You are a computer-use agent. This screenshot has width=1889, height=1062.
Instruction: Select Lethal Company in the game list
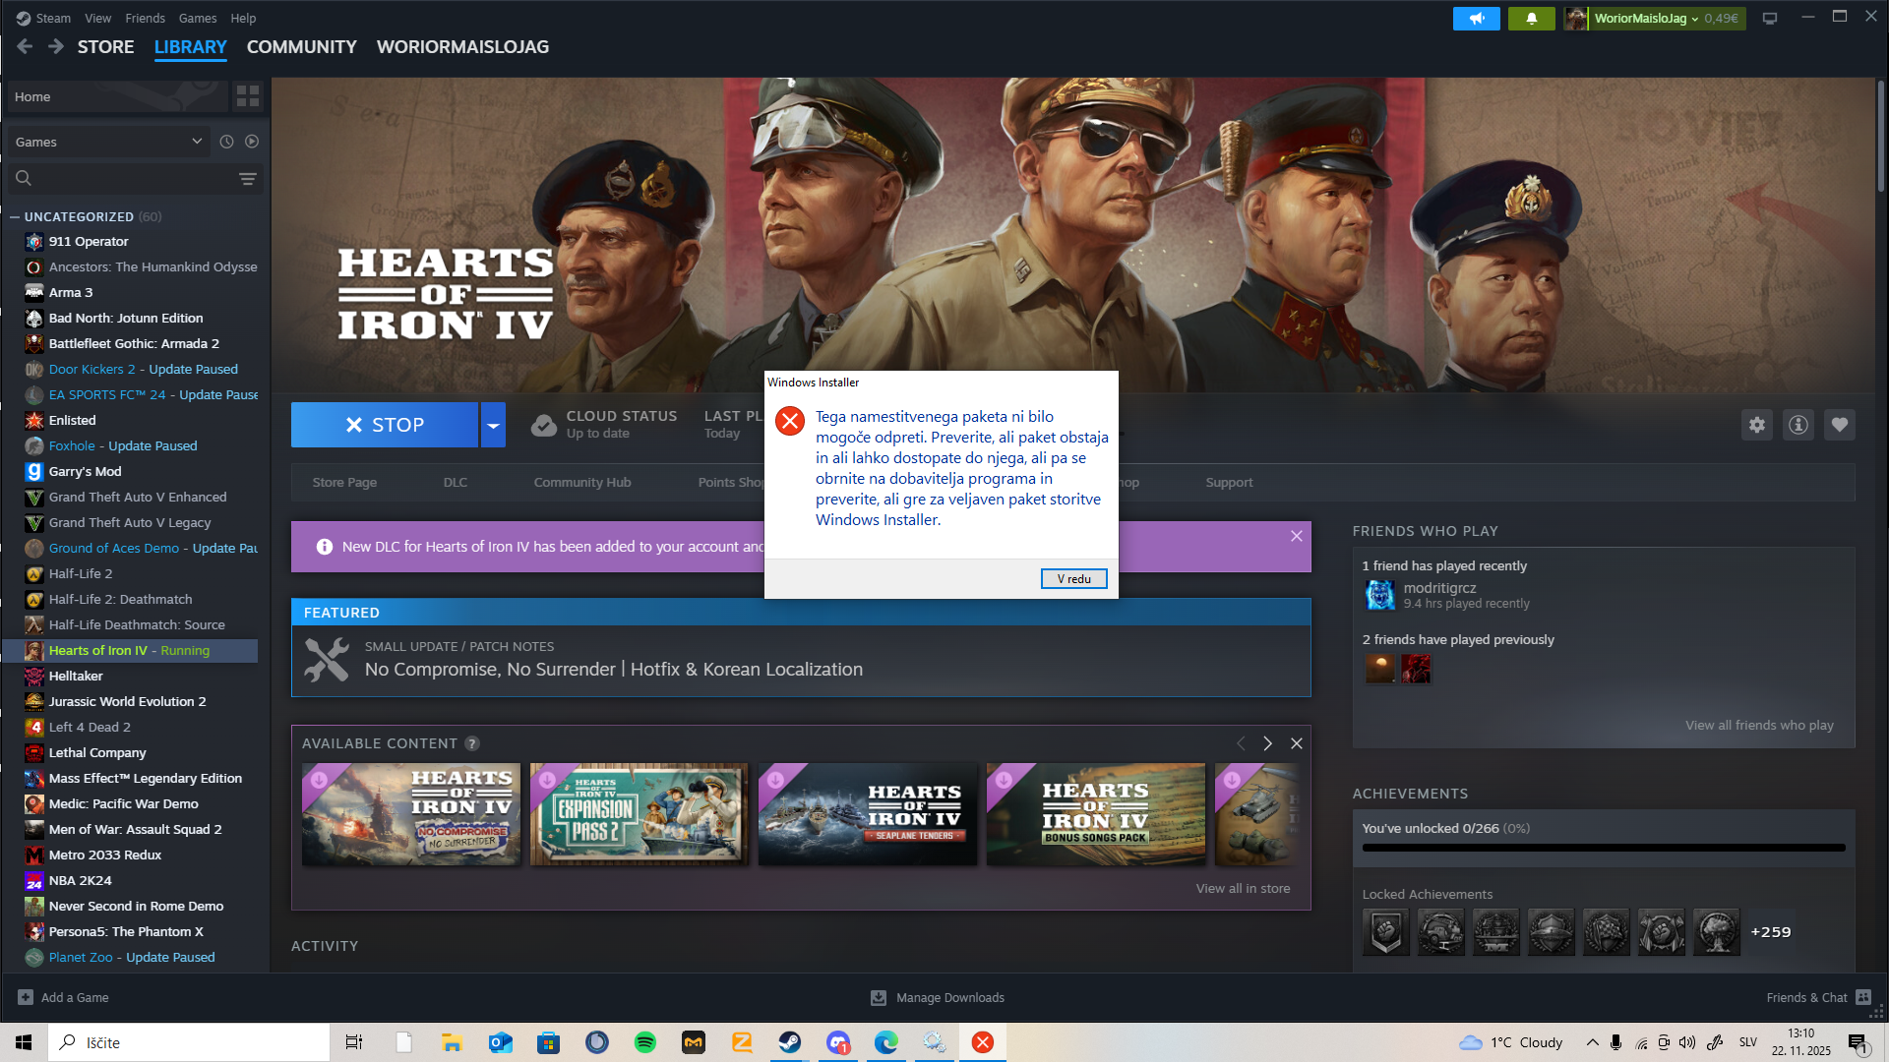pyautogui.click(x=97, y=752)
